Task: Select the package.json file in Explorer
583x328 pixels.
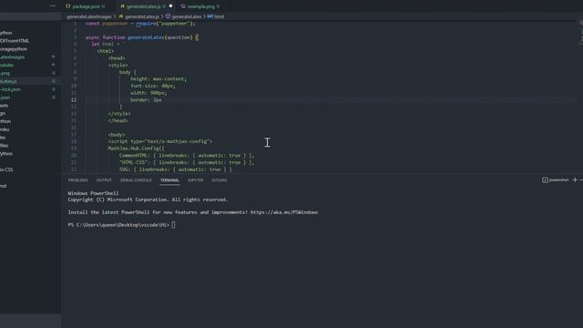Action: tap(5, 97)
